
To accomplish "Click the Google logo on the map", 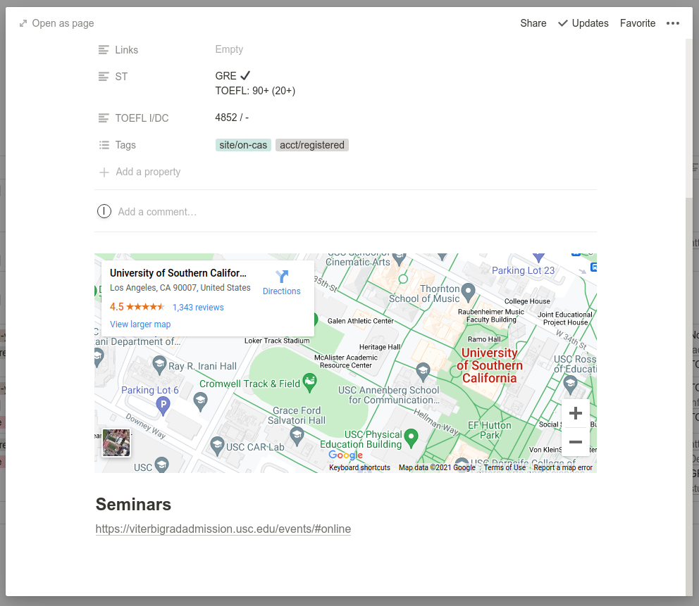I will (x=345, y=455).
